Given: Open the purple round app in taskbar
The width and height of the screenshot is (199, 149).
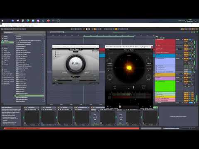Looking at the screenshot, I should [x=38, y=21].
